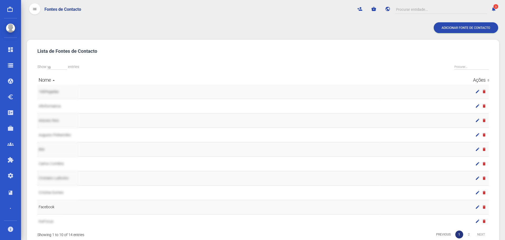Click the add person icon in header
The width and height of the screenshot is (505, 240).
pyautogui.click(x=360, y=9)
